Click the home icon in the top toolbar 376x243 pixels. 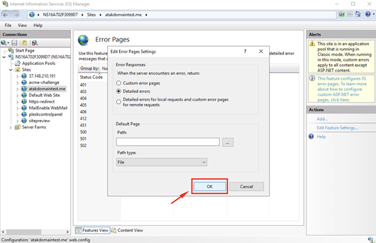click(x=358, y=14)
